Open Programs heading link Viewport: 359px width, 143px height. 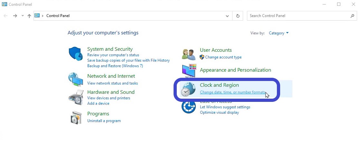[98, 114]
